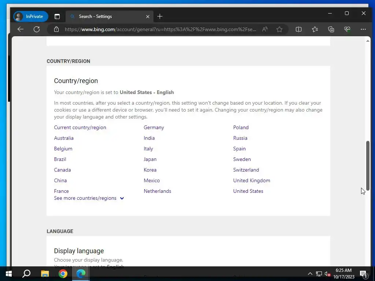375x281 pixels.
Task: Open Collections icon
Action: tap(331, 29)
